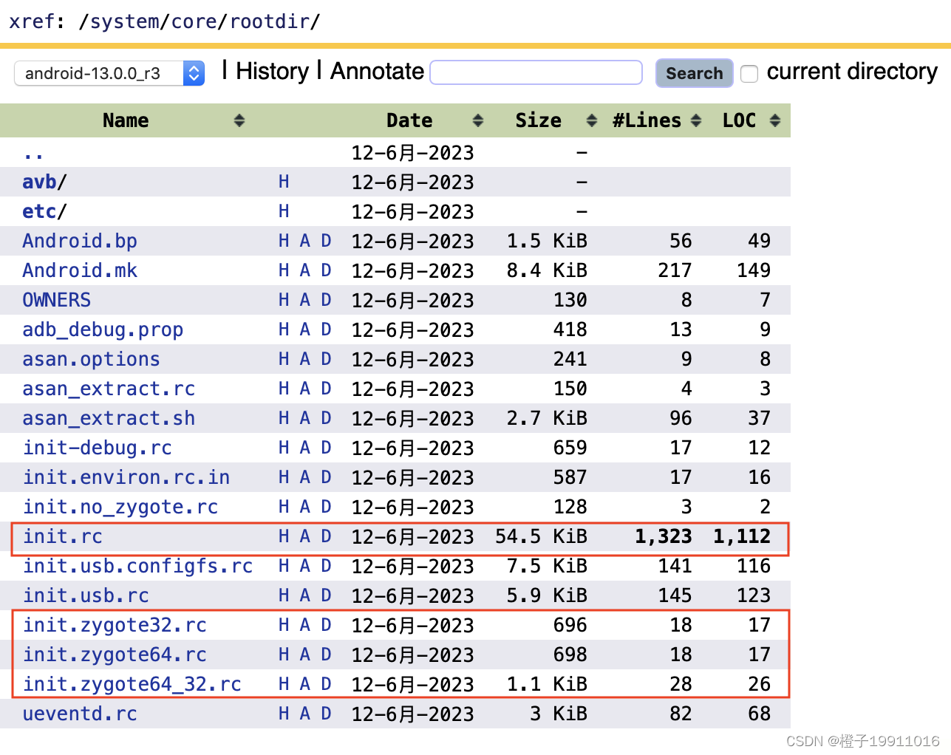Go to the core path segment

[194, 21]
